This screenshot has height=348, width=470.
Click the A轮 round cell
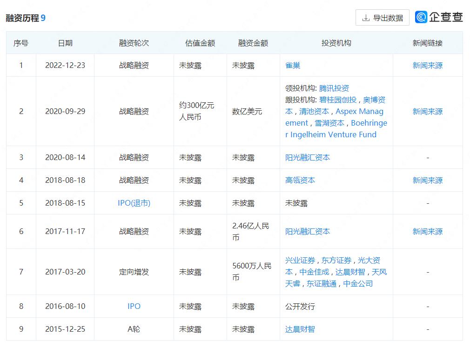click(x=134, y=329)
